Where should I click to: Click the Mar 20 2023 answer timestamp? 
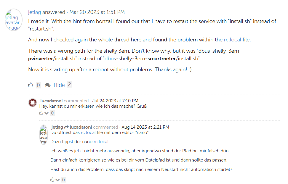[x=97, y=12]
